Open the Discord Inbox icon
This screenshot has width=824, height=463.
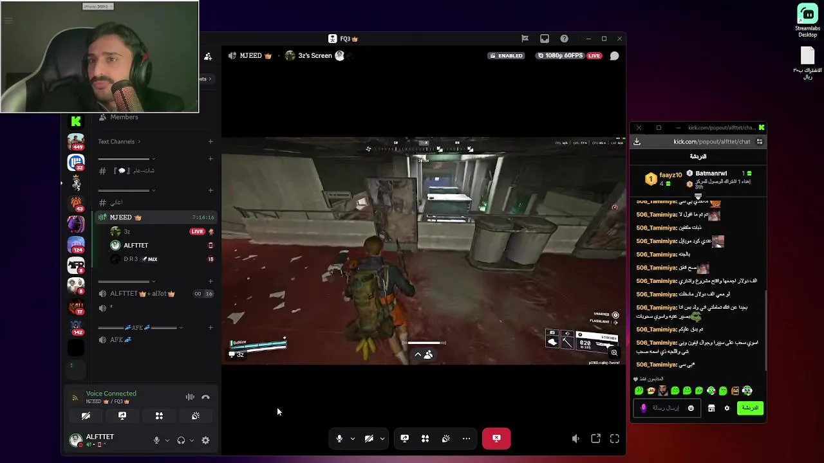point(545,39)
